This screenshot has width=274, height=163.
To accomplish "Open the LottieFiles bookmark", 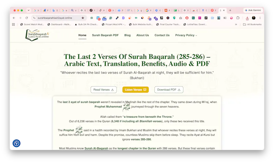I will [195, 24].
